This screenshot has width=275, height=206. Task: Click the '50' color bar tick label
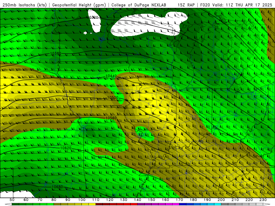tap(12, 200)
